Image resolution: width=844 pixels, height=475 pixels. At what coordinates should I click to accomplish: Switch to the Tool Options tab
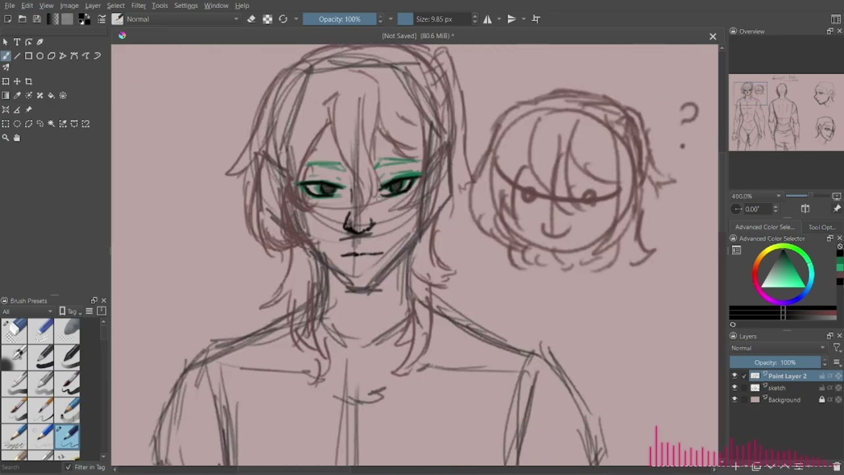pyautogui.click(x=822, y=228)
